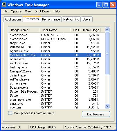The image size is (117, 131).
Task: Click the Task Manager title bar icon
Action: click(4, 5)
